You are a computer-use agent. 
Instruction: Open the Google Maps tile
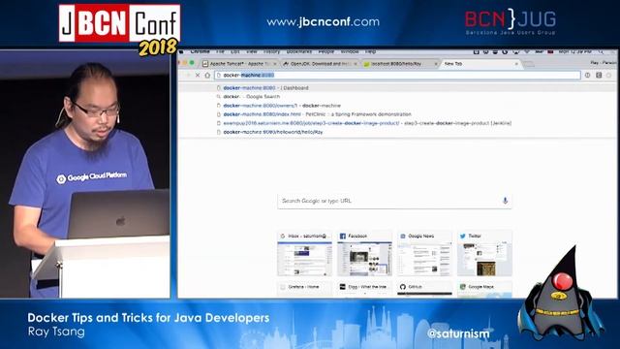[484, 289]
